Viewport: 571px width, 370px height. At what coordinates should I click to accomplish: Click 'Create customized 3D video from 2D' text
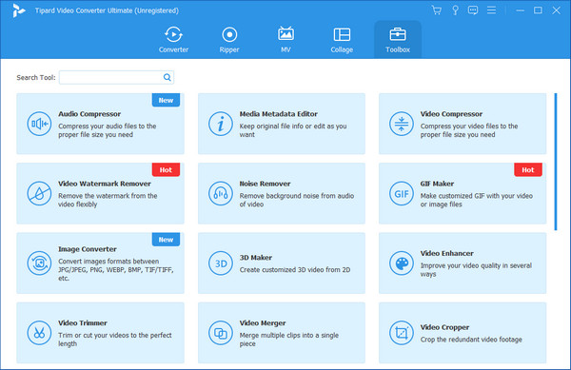click(295, 270)
